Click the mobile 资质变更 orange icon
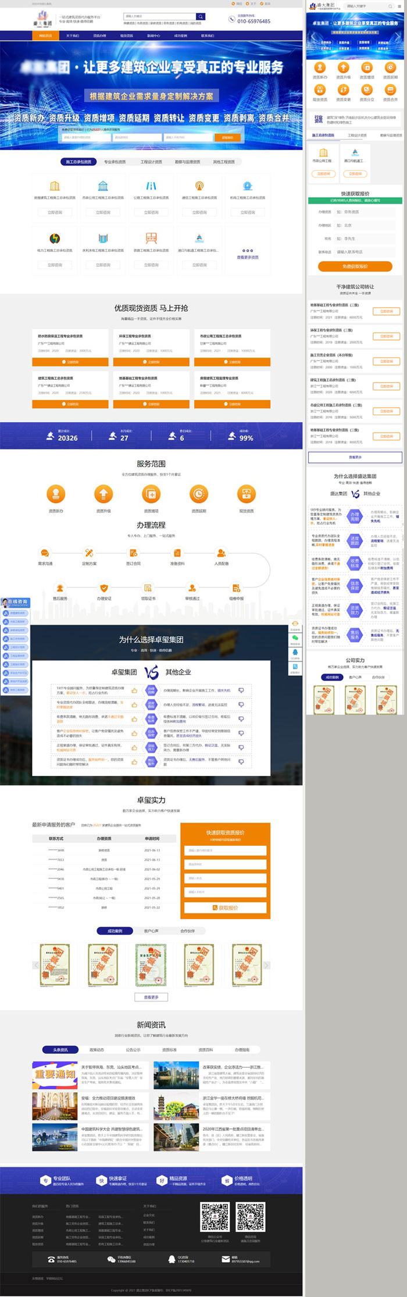This screenshot has width=407, height=1297. tap(343, 90)
